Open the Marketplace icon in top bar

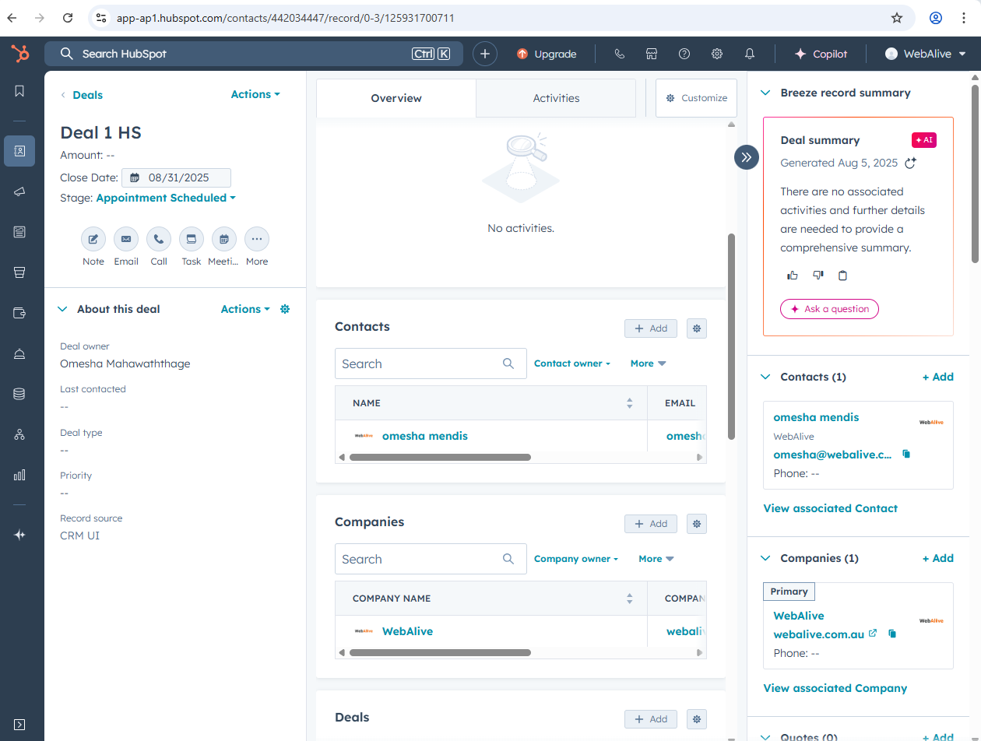coord(652,54)
